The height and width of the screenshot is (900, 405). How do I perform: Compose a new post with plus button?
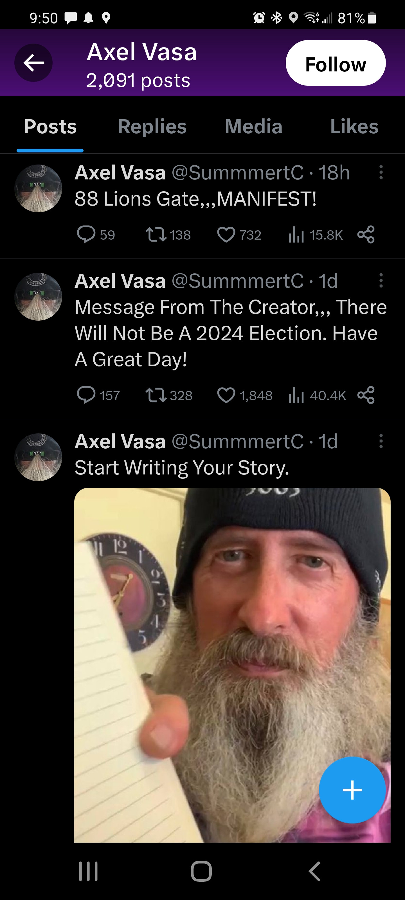click(352, 790)
